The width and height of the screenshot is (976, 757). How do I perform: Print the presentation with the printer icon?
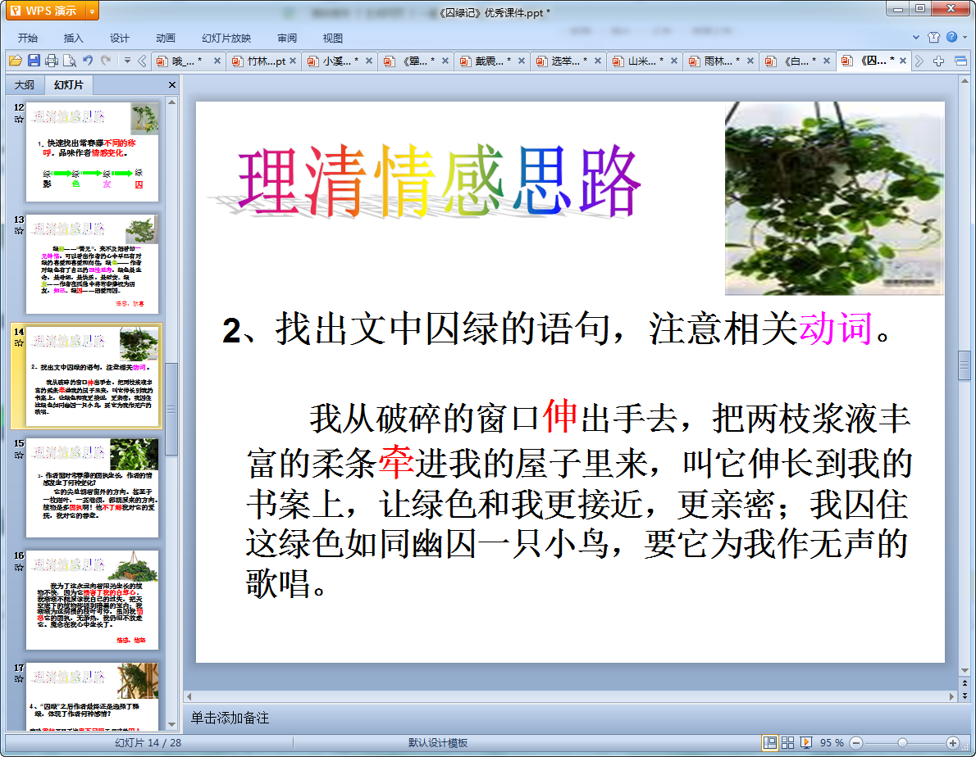coord(52,61)
